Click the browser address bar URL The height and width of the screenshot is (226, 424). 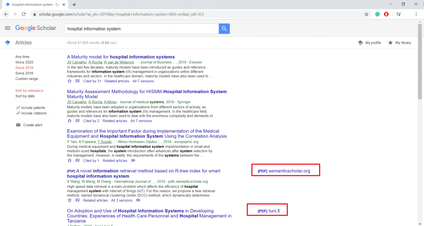[x=121, y=14]
